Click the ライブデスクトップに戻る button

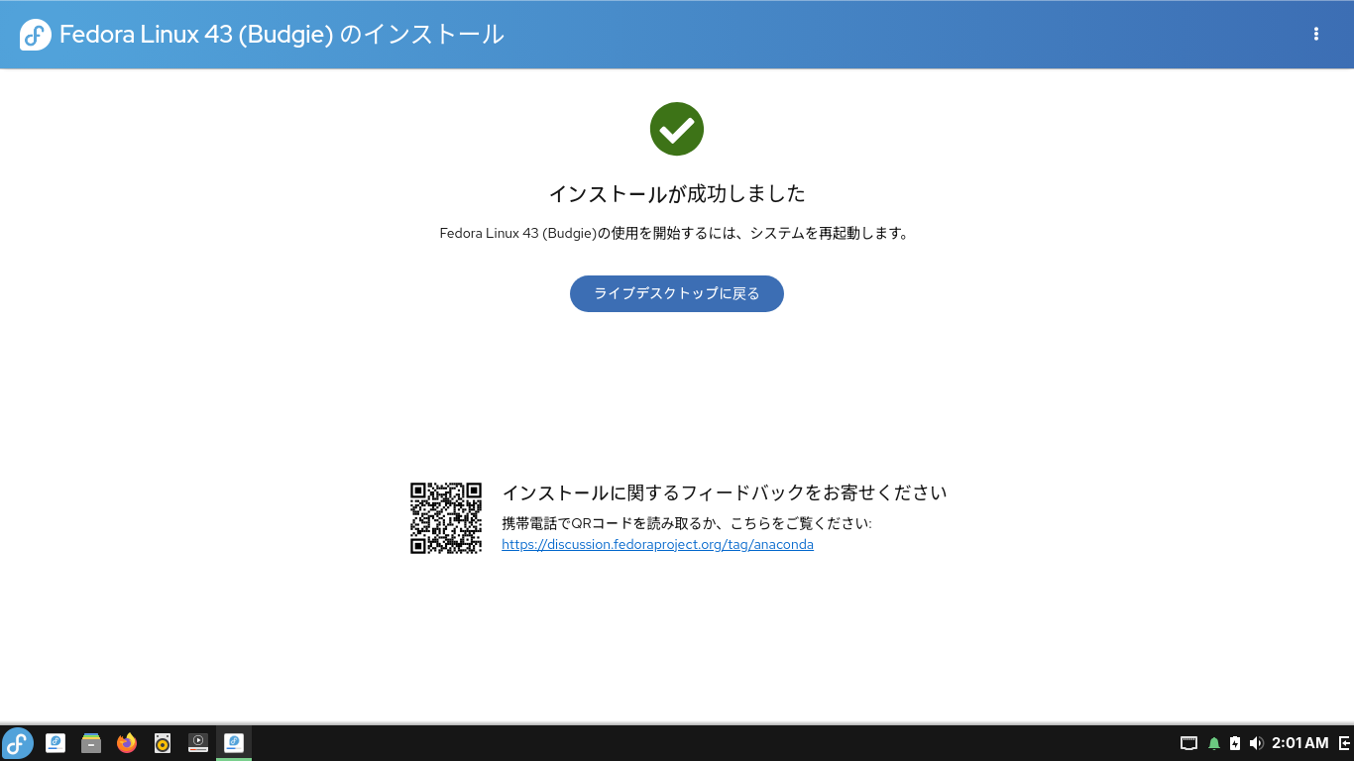(677, 293)
